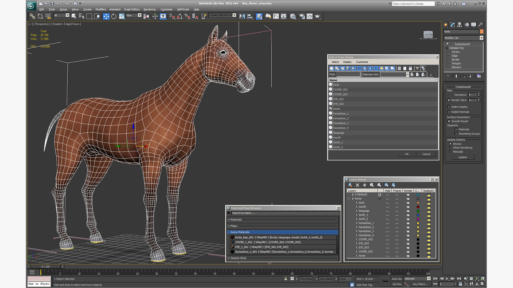
Task: Click the Undo arrow in title bar
Action: 58,3
